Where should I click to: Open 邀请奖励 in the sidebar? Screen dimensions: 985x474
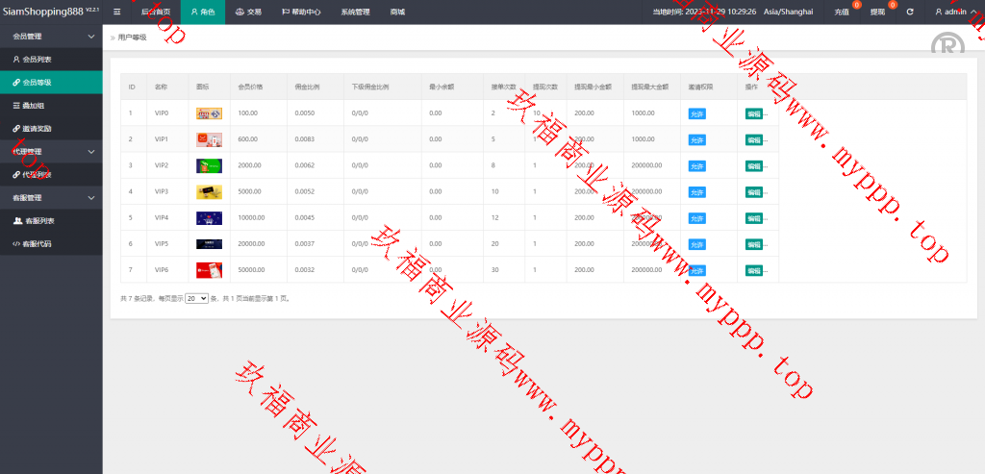click(x=37, y=128)
